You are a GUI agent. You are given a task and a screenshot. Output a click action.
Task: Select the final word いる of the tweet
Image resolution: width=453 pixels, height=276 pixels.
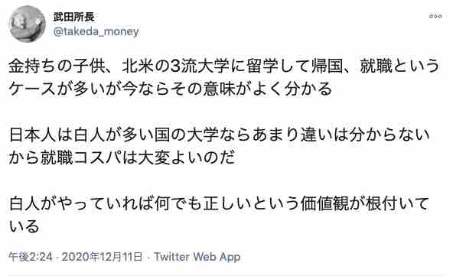24,226
